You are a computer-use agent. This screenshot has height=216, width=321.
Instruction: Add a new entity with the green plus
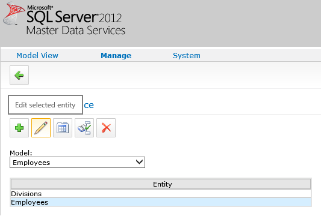click(19, 128)
